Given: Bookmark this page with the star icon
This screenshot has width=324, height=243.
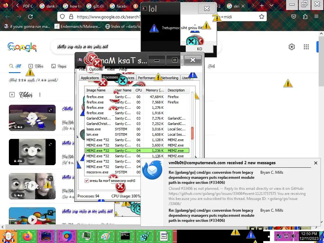Looking at the screenshot, I should 262,17.
